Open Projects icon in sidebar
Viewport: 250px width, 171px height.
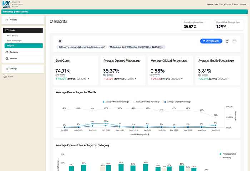click(7, 20)
